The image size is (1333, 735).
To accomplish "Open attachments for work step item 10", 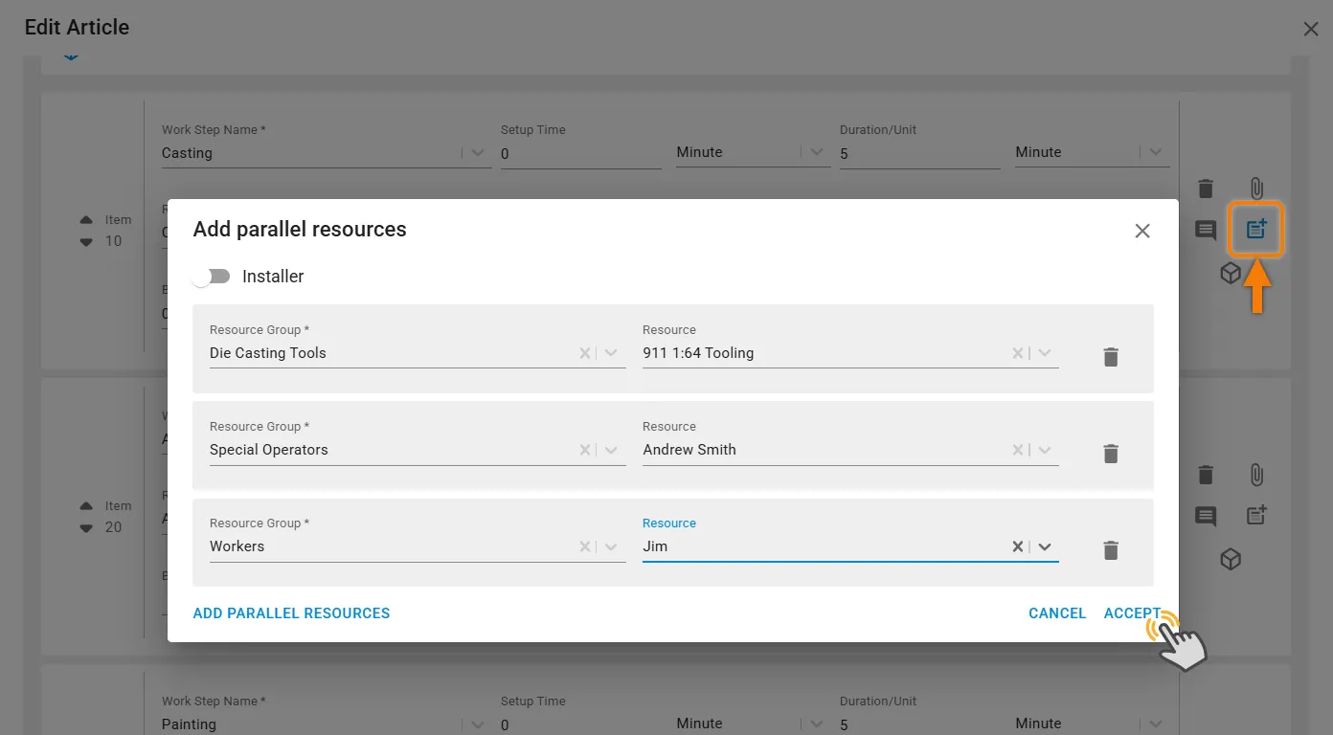I will 1256,189.
